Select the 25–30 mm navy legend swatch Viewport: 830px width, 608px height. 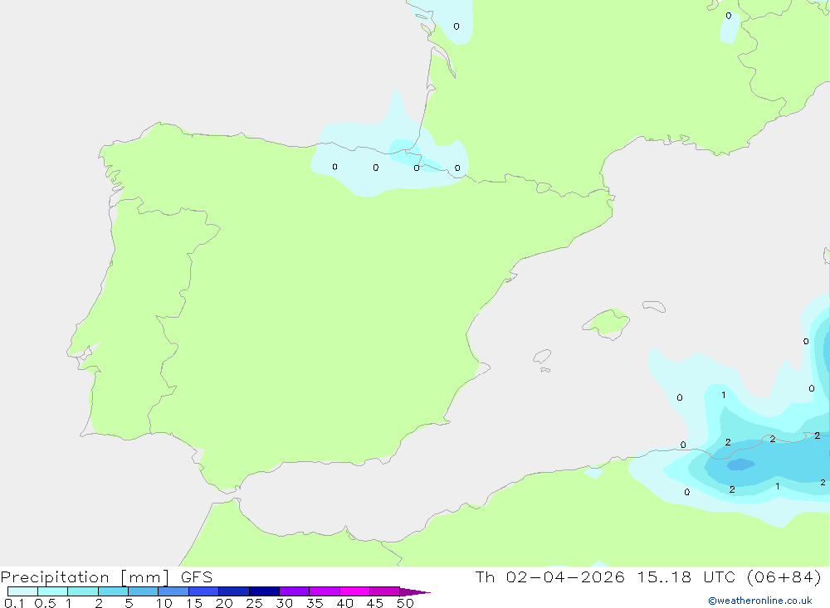(264, 591)
